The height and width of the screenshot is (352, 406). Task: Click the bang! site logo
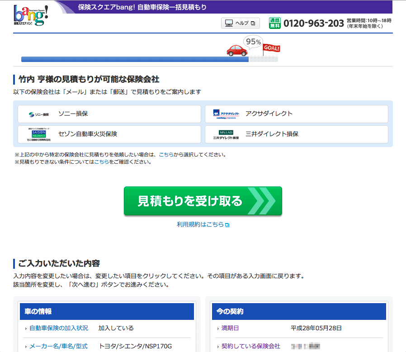click(31, 15)
